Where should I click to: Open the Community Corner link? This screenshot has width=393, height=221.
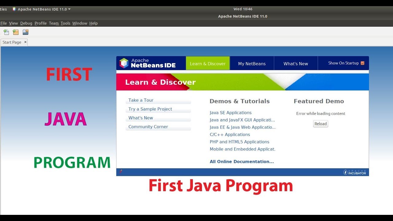[x=148, y=127]
